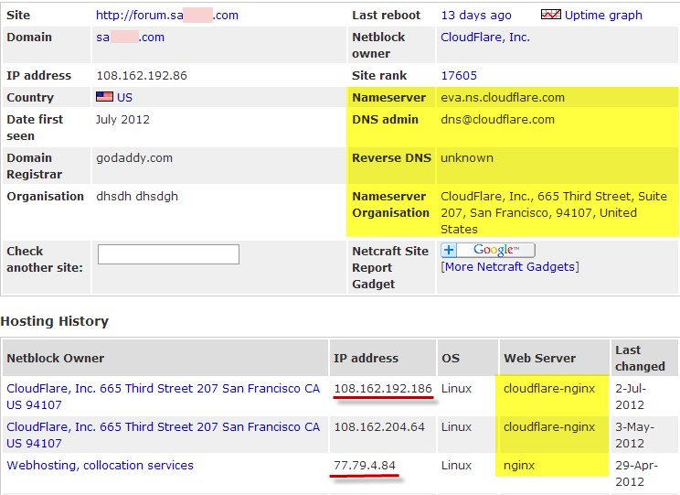680x495 pixels.
Task: Click godaddy.com registrar value
Action: [134, 158]
